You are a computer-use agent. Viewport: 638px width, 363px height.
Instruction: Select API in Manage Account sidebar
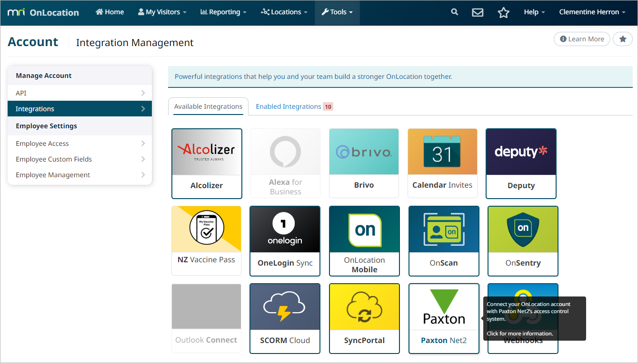click(x=80, y=93)
